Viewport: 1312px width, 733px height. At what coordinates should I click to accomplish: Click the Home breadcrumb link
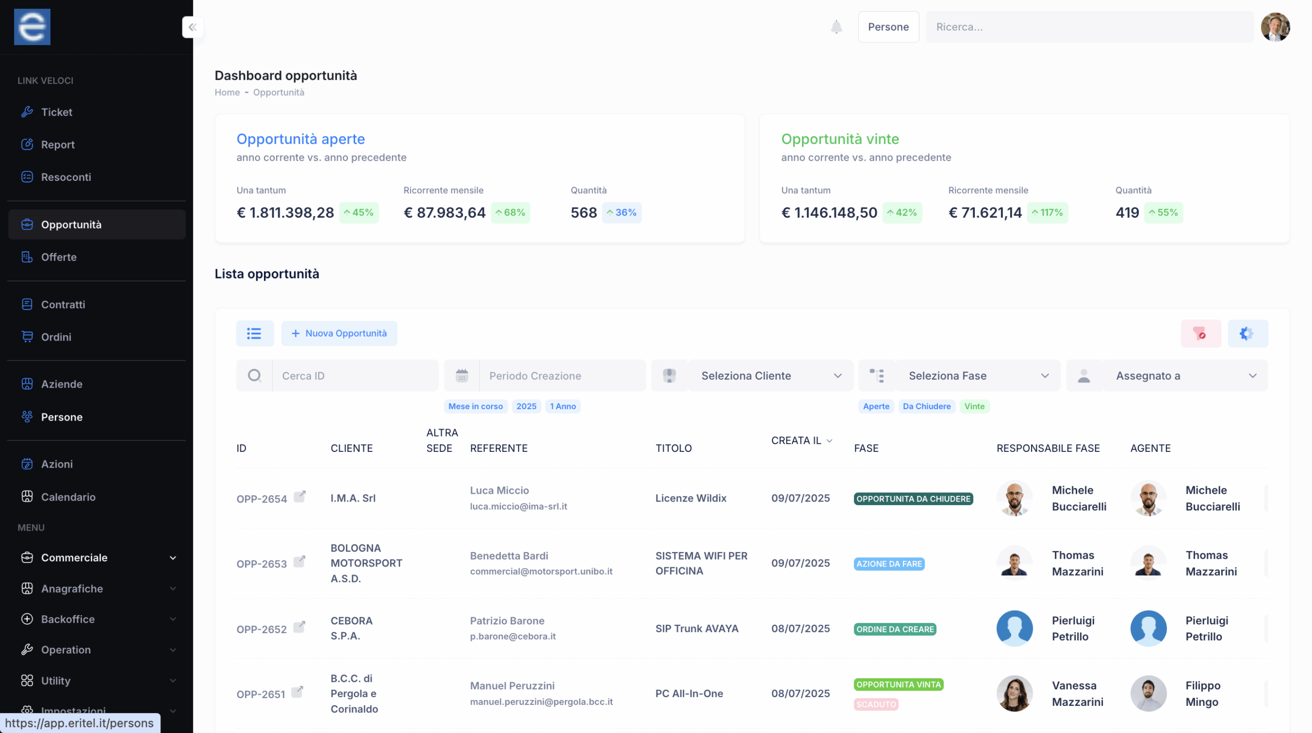[x=227, y=92]
